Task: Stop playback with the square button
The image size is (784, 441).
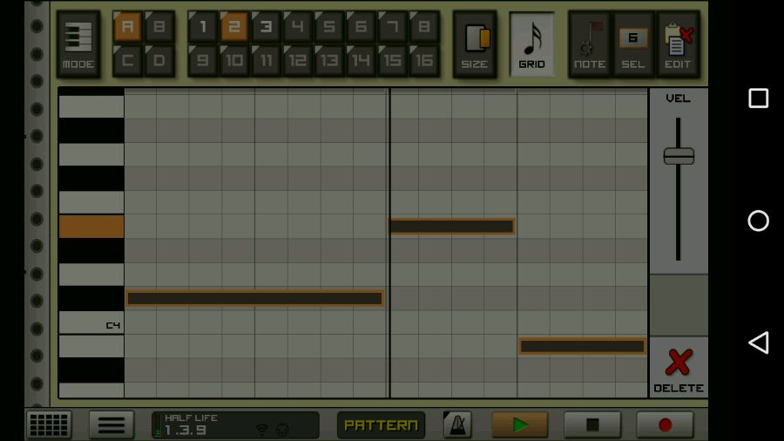Action: point(592,425)
